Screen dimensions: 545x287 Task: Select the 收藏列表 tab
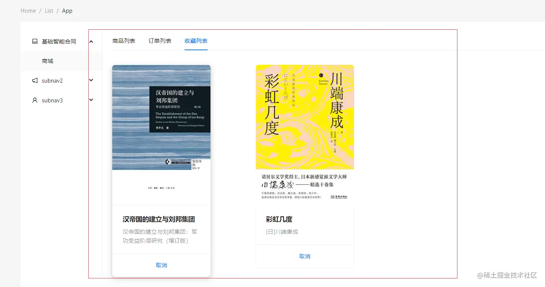pyautogui.click(x=196, y=41)
